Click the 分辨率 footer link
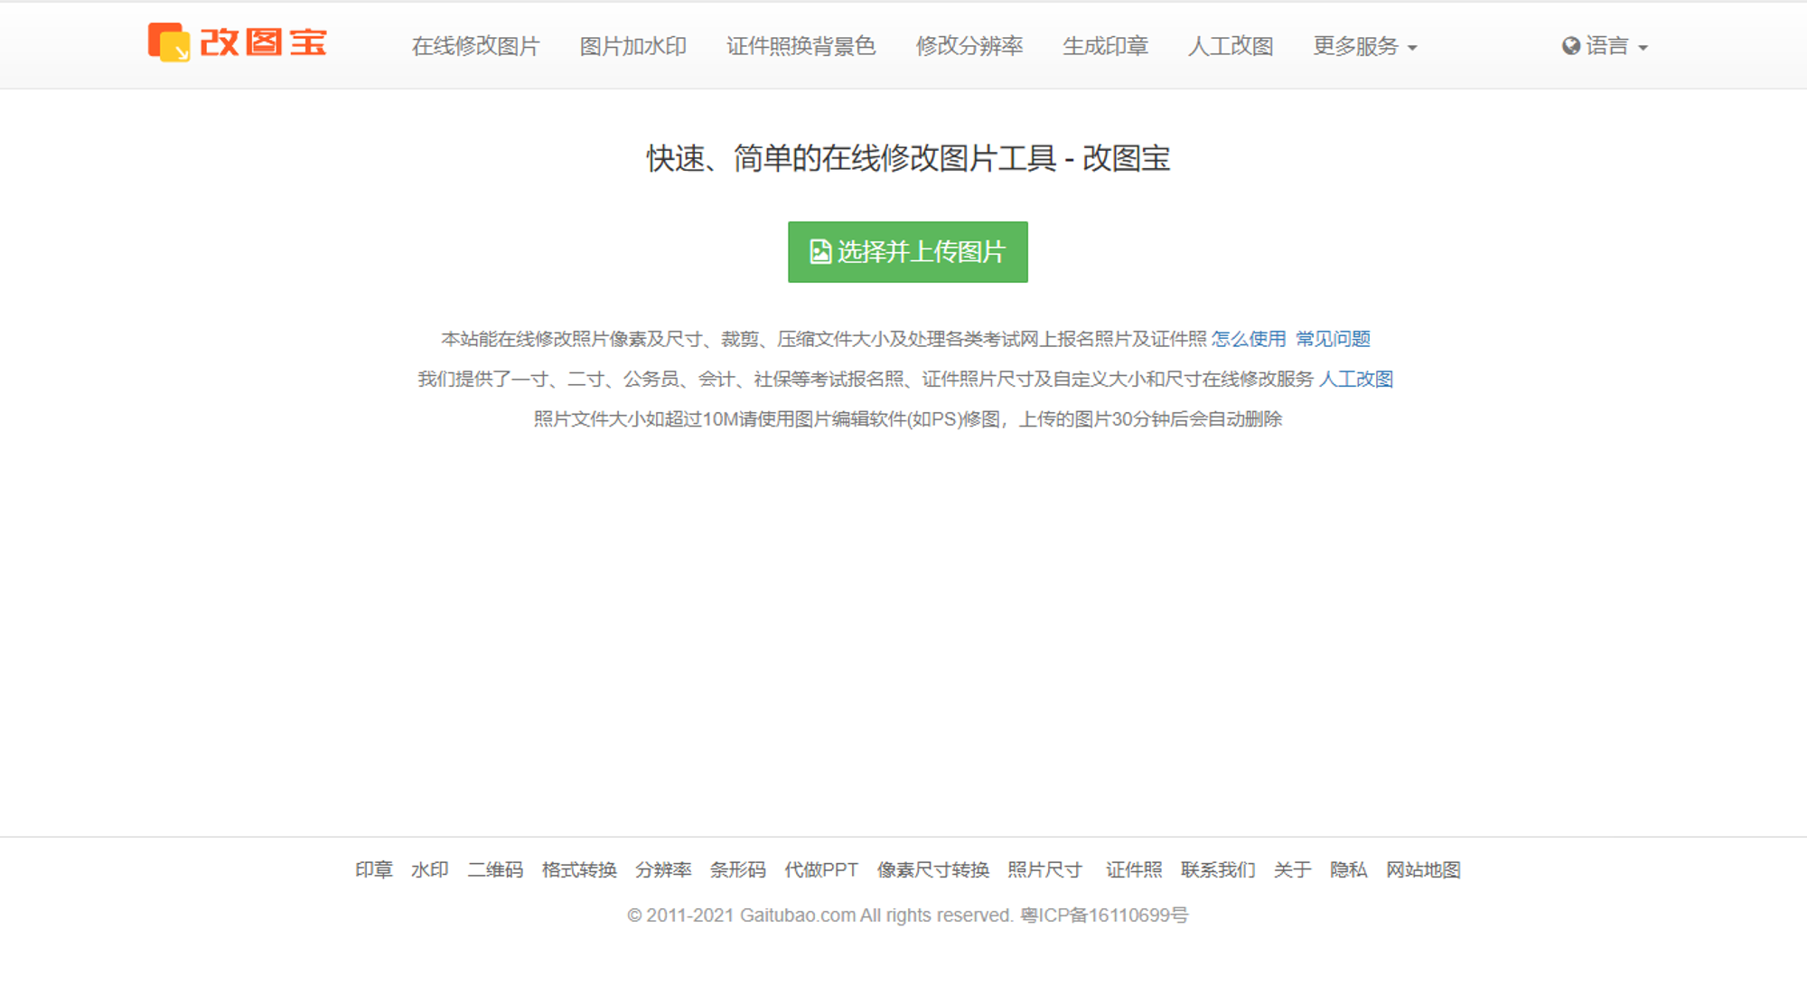 pos(663,869)
